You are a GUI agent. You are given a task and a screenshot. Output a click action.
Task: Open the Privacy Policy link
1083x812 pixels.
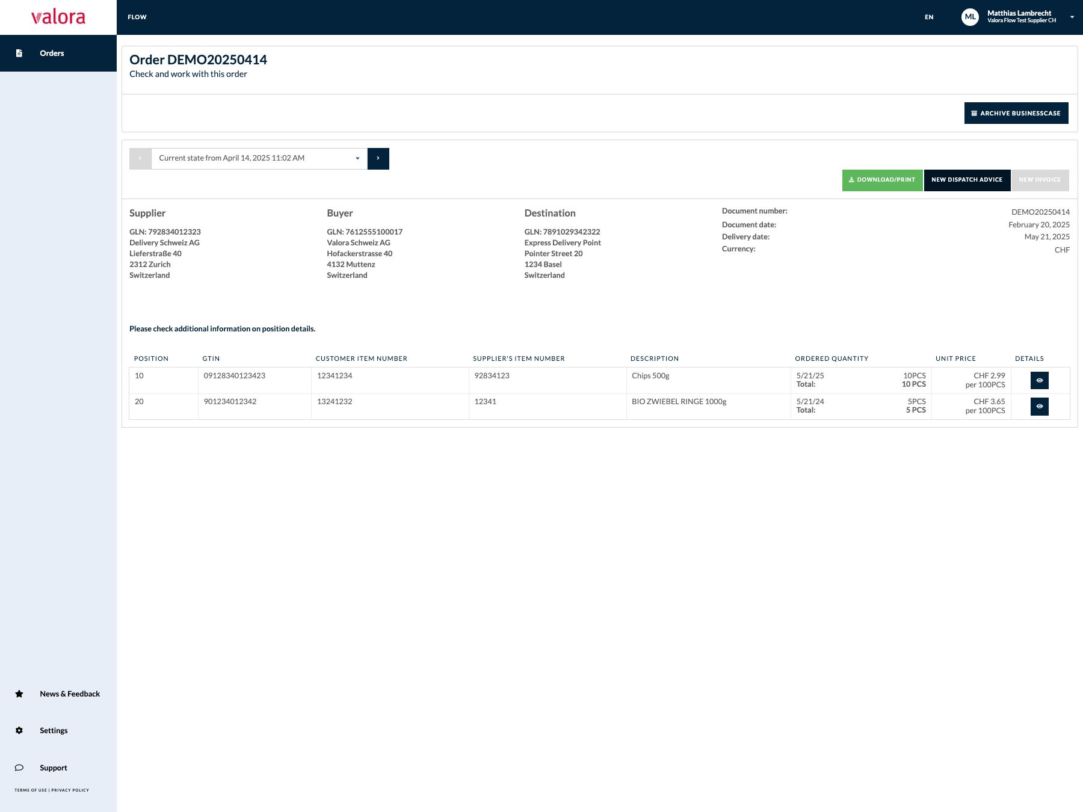(70, 790)
